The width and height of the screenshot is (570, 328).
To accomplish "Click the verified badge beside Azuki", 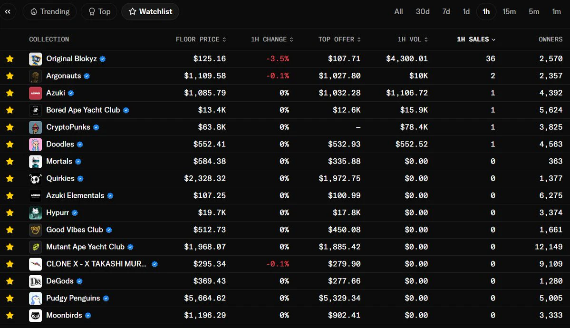I will pos(71,93).
